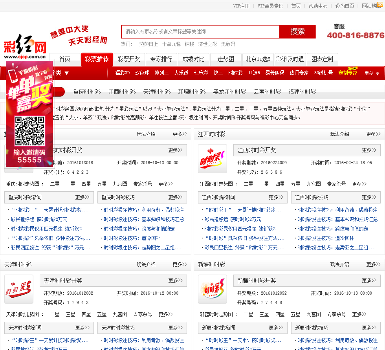The width and height of the screenshot is (385, 350).
Task: Open the 北京11选5 tab
Action: [x=258, y=59]
